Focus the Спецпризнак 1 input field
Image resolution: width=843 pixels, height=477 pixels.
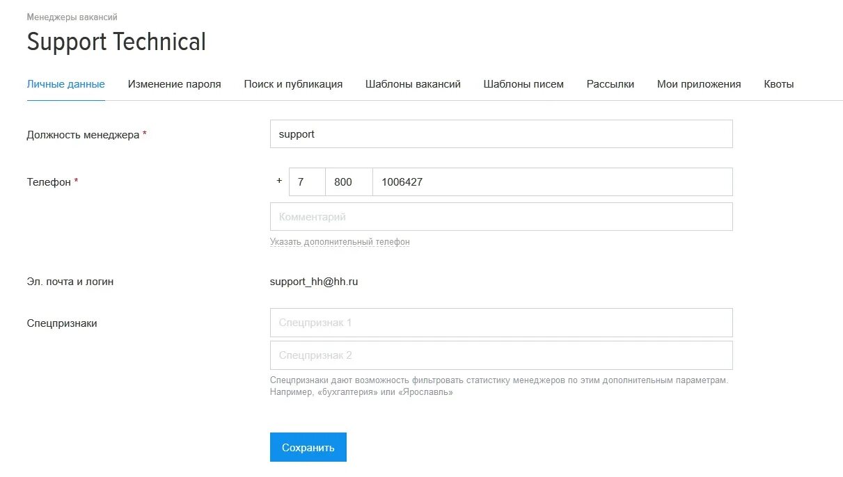click(x=501, y=323)
